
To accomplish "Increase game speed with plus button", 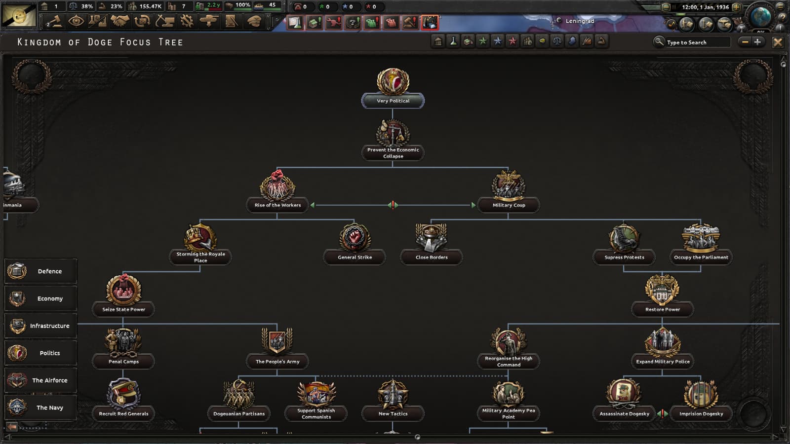I will 736,7.
